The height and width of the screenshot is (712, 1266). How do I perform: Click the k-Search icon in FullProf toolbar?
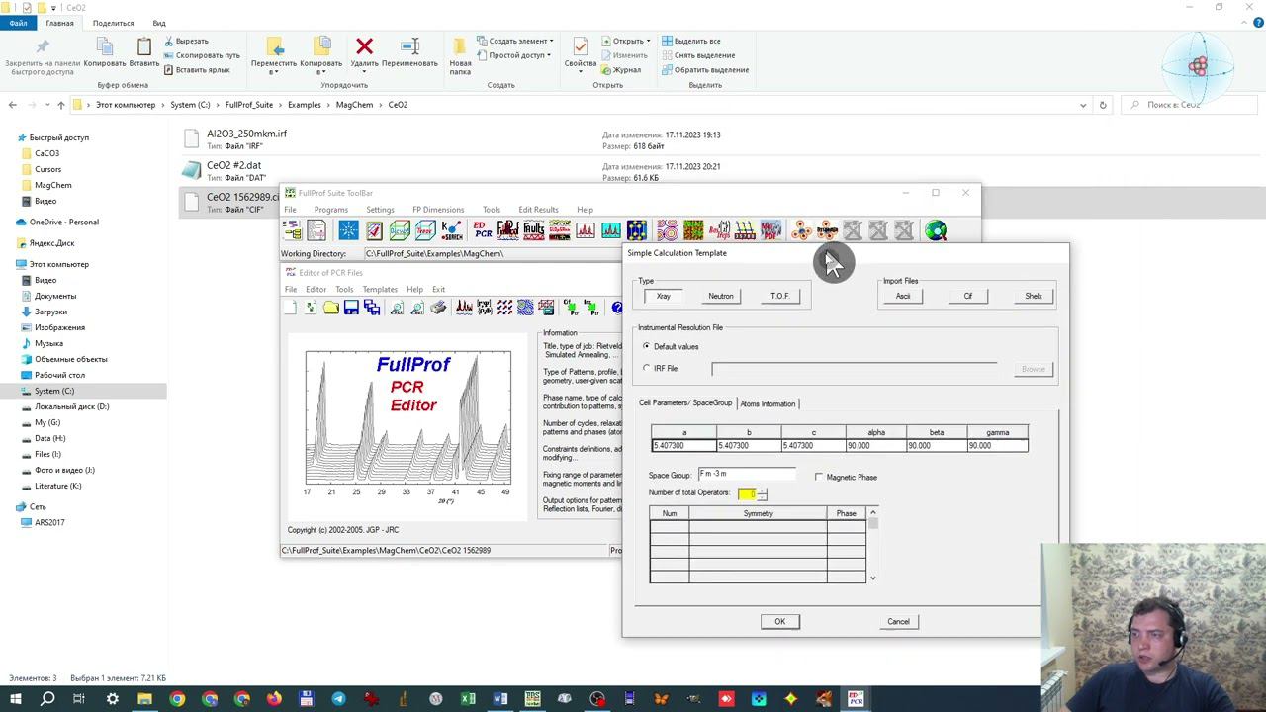[x=452, y=230]
